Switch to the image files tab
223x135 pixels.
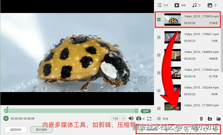[212, 5]
